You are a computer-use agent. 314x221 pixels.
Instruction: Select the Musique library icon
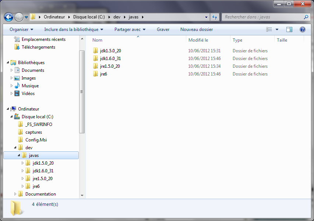[17, 86]
